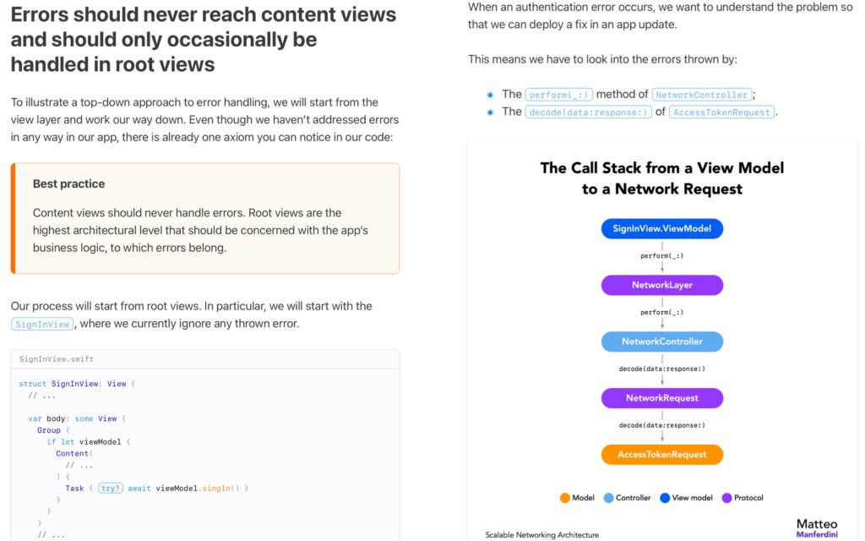Viewport: 865px width, 541px height.
Task: Click the NetworkController inline code tag
Action: 702,95
